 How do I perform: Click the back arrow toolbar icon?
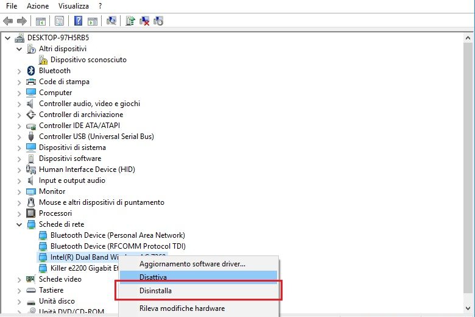coord(8,21)
